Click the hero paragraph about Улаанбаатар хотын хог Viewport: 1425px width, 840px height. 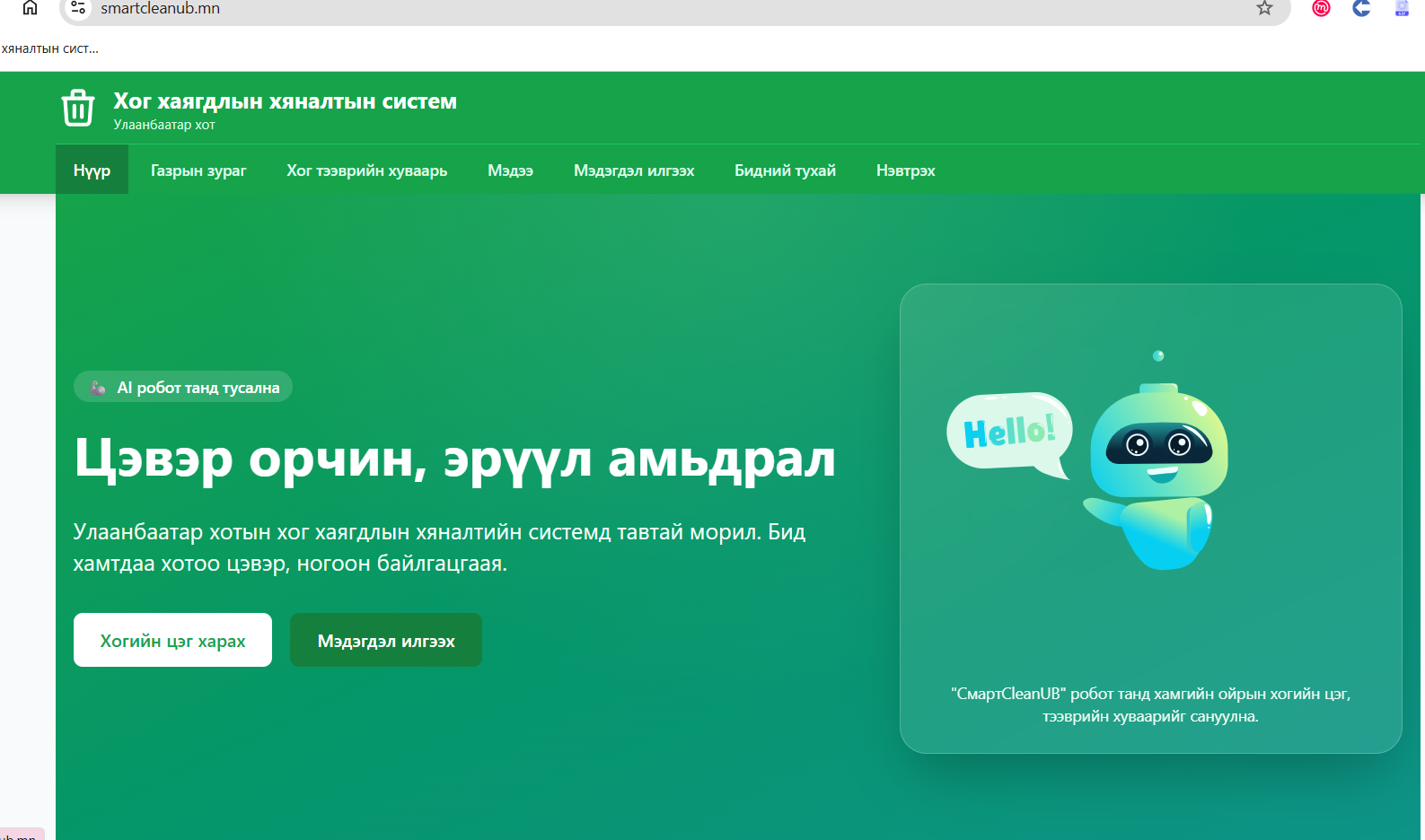(439, 547)
